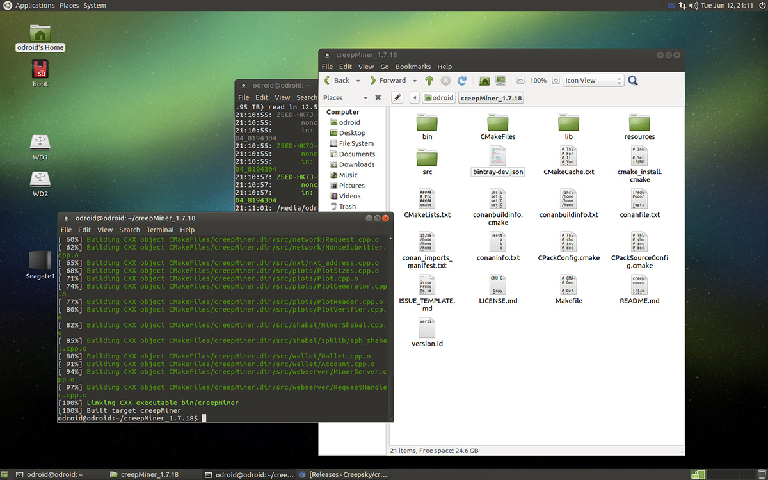Select the cmake_install.cmake file
768x480 pixels.
(x=639, y=164)
